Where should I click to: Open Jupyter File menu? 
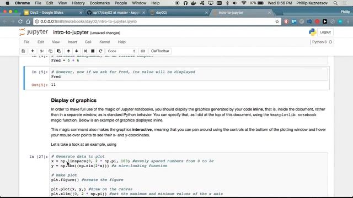[26, 42]
